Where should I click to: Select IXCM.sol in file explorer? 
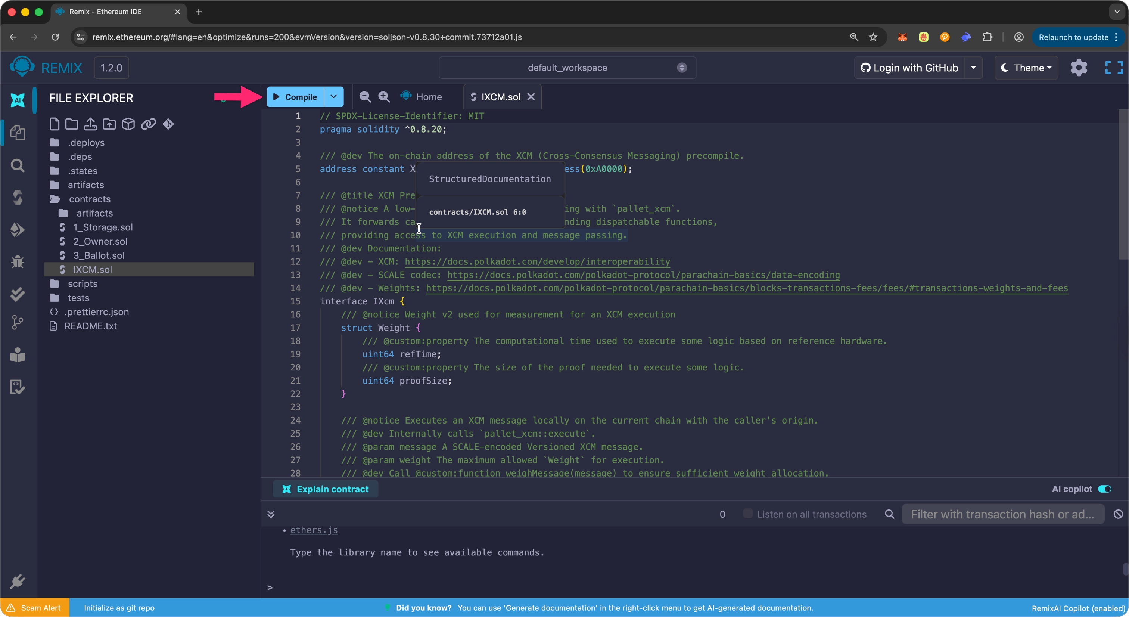tap(93, 270)
